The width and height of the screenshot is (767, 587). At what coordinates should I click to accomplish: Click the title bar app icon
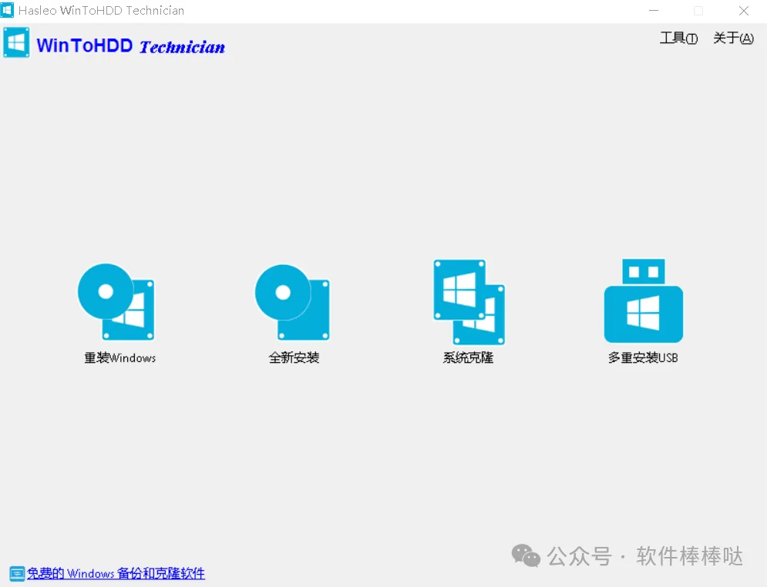pos(8,10)
